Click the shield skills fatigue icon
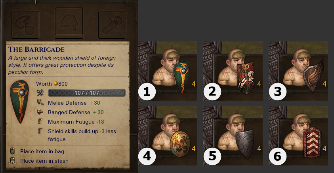 pyautogui.click(x=40, y=131)
